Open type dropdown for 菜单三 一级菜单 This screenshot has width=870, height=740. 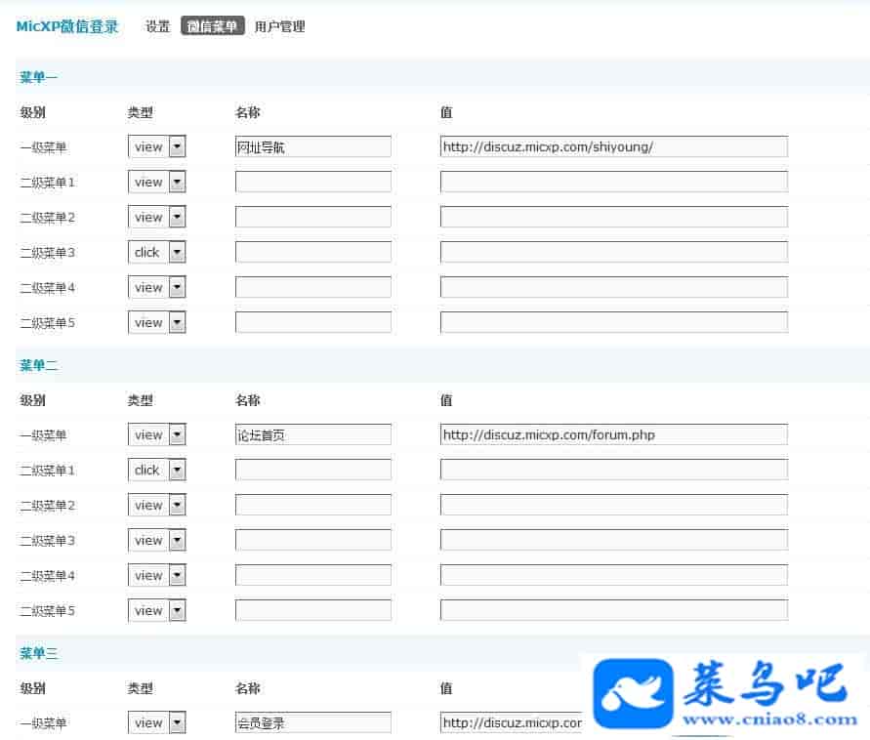[x=157, y=722]
